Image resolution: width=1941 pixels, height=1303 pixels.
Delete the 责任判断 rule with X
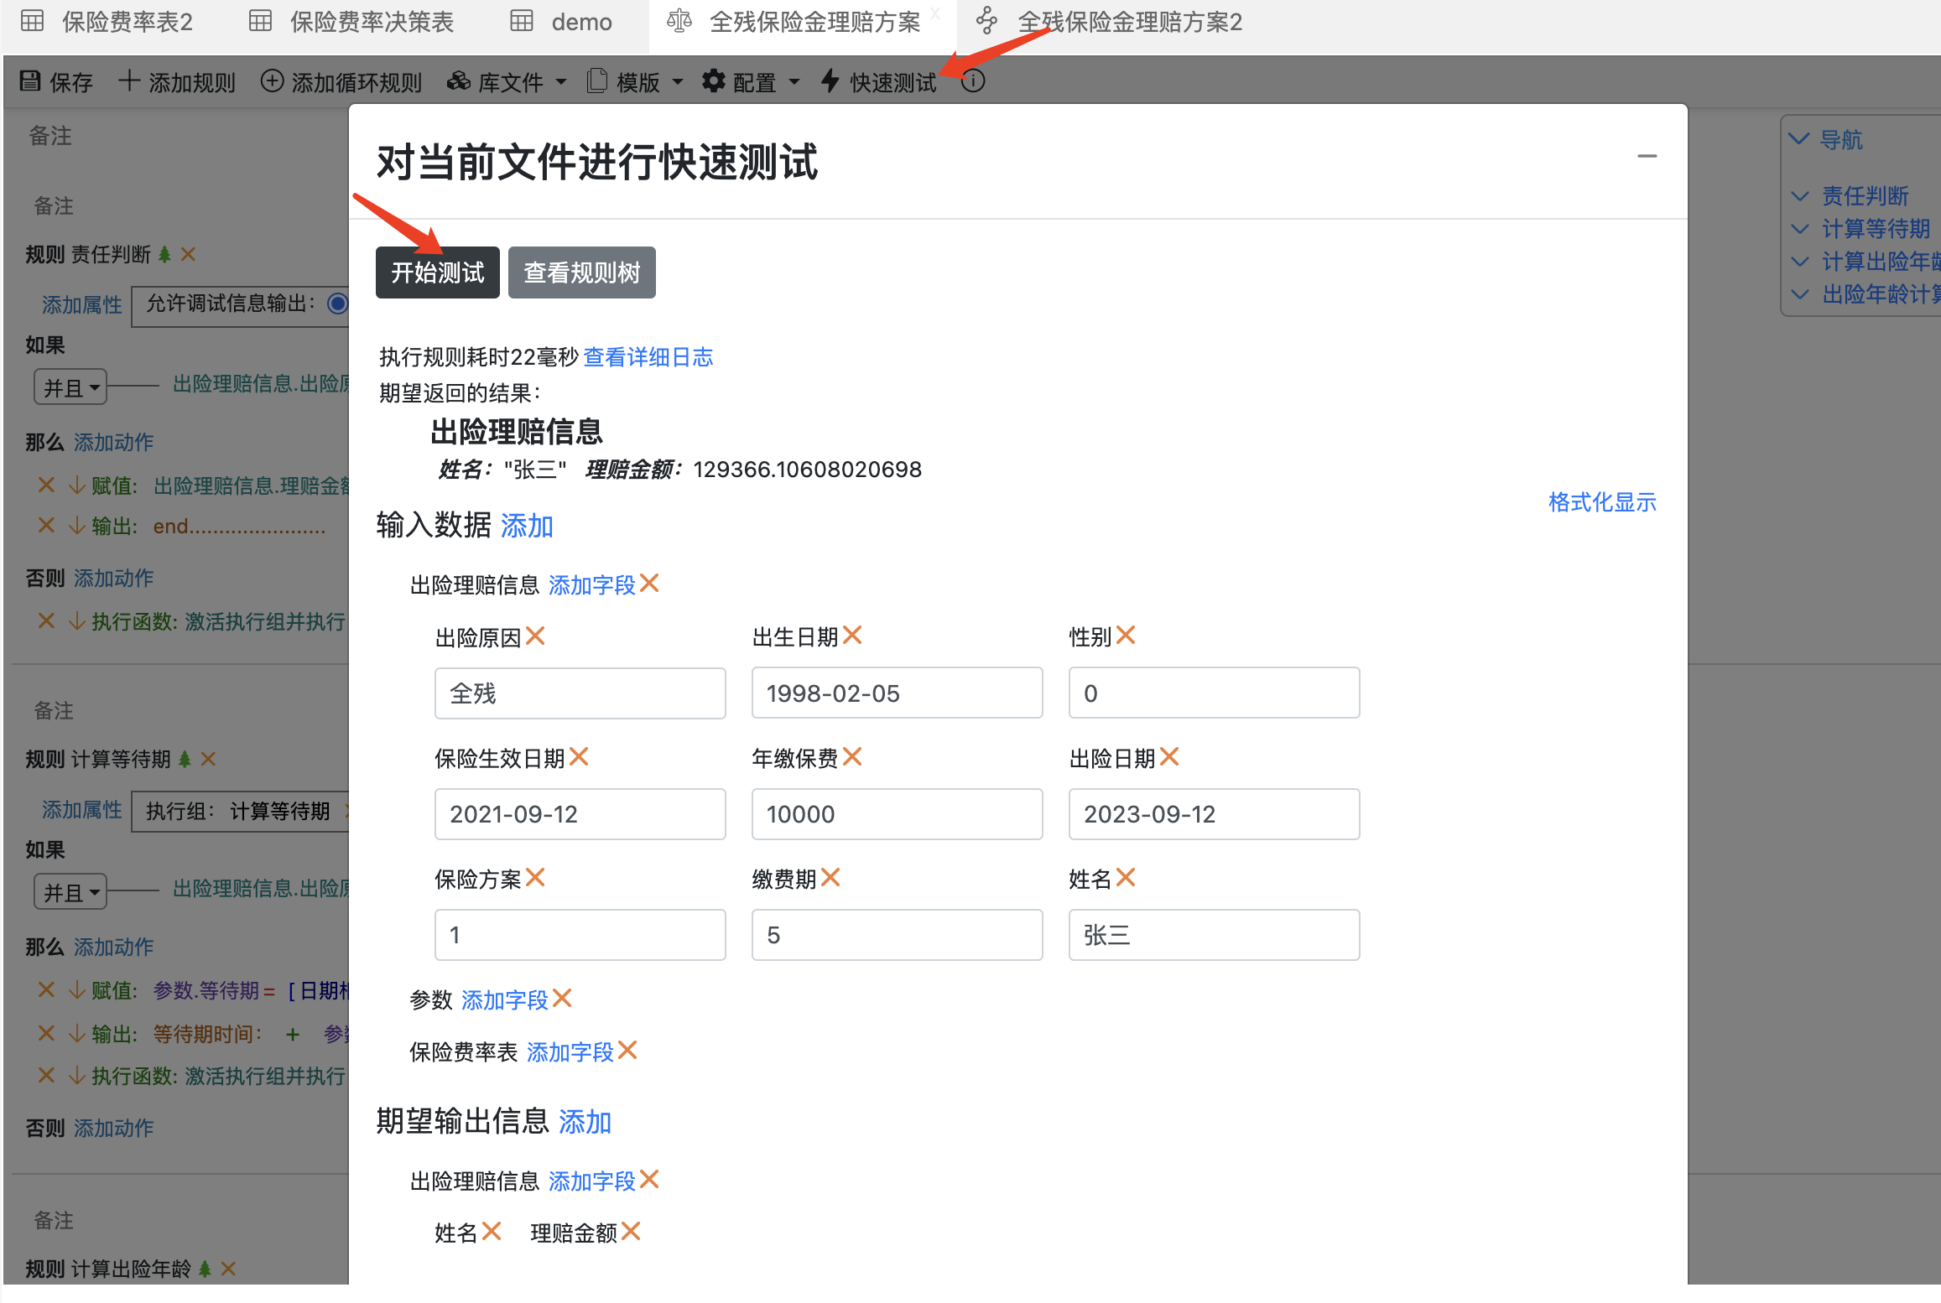point(188,254)
